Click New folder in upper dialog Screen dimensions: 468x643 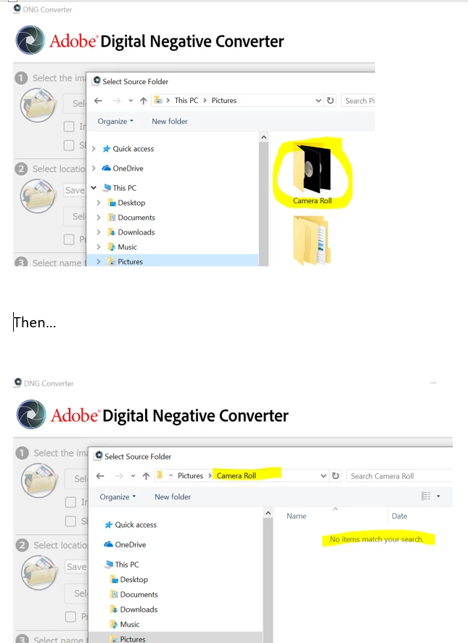point(169,121)
